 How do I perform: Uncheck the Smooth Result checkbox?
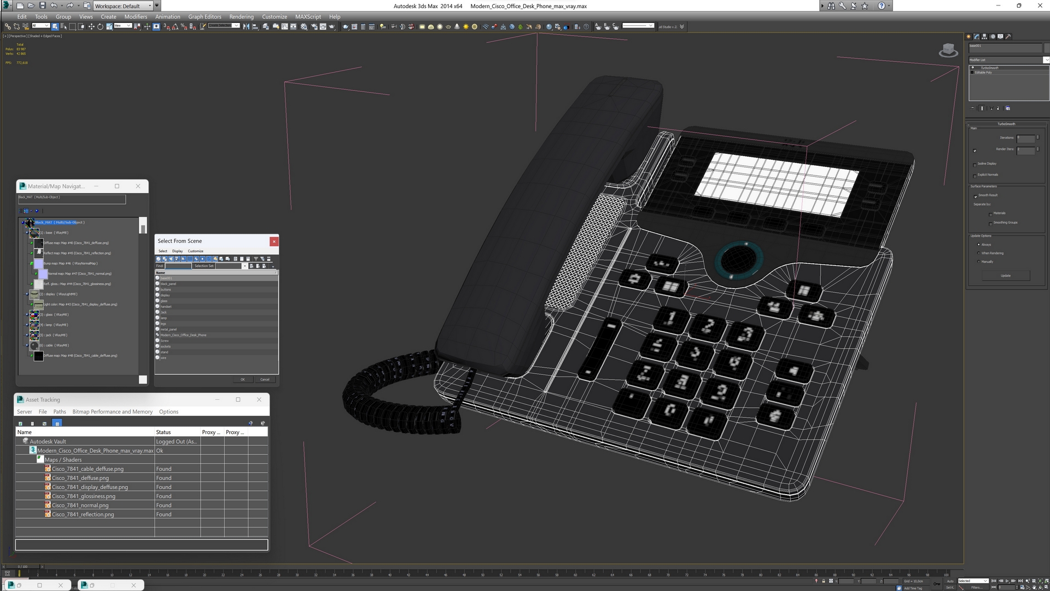pos(975,196)
